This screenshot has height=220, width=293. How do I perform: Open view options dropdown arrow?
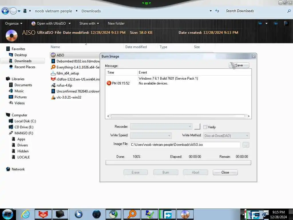[x=266, y=23]
